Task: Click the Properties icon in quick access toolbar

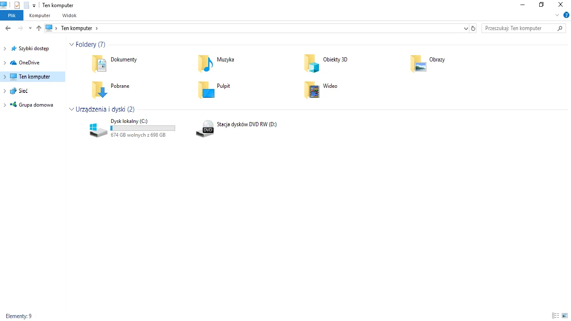Action: pos(17,5)
